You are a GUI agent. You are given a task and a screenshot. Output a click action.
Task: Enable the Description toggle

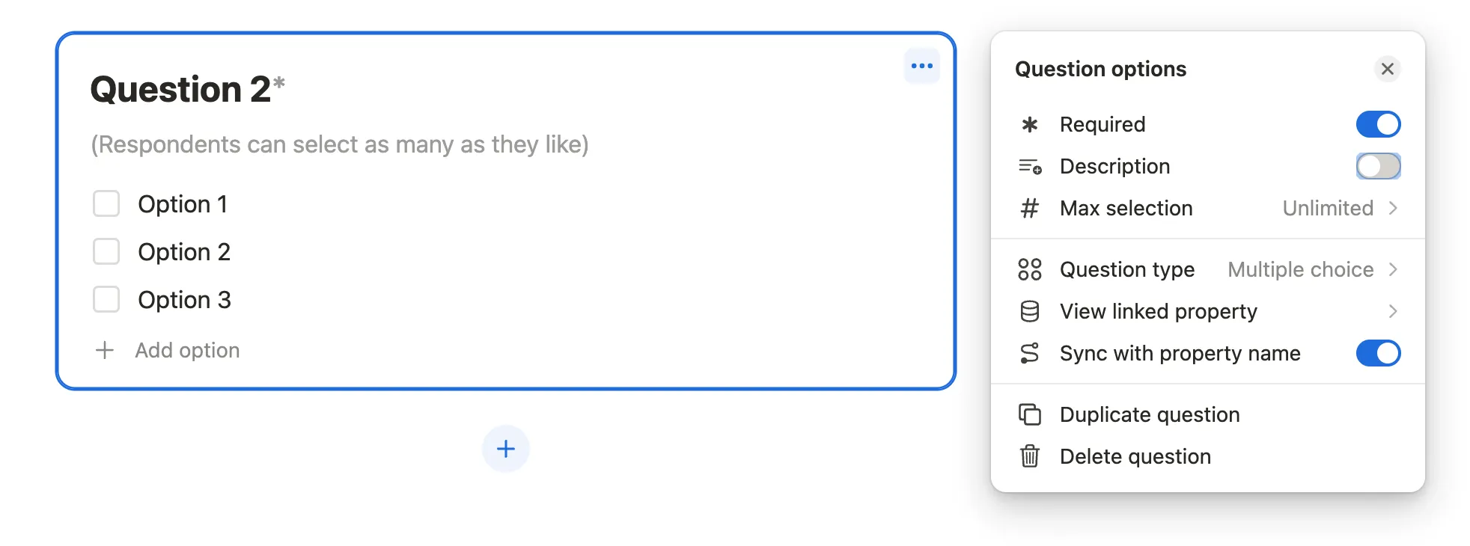point(1378,166)
